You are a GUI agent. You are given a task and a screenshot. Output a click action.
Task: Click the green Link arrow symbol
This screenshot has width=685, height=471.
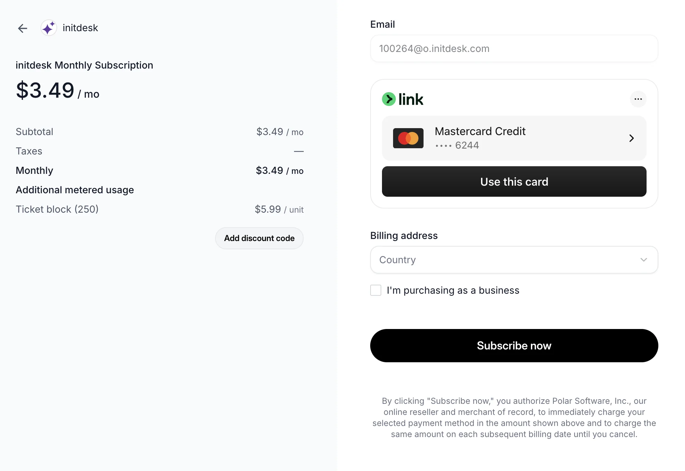pyautogui.click(x=389, y=99)
